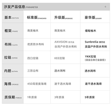This screenshot has width=112, height=105.
Task: Click the 1年质保 cell
Action: click(x=32, y=97)
